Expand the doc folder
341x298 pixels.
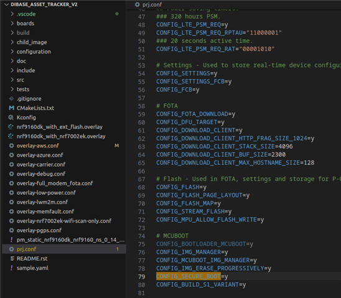click(x=12, y=61)
